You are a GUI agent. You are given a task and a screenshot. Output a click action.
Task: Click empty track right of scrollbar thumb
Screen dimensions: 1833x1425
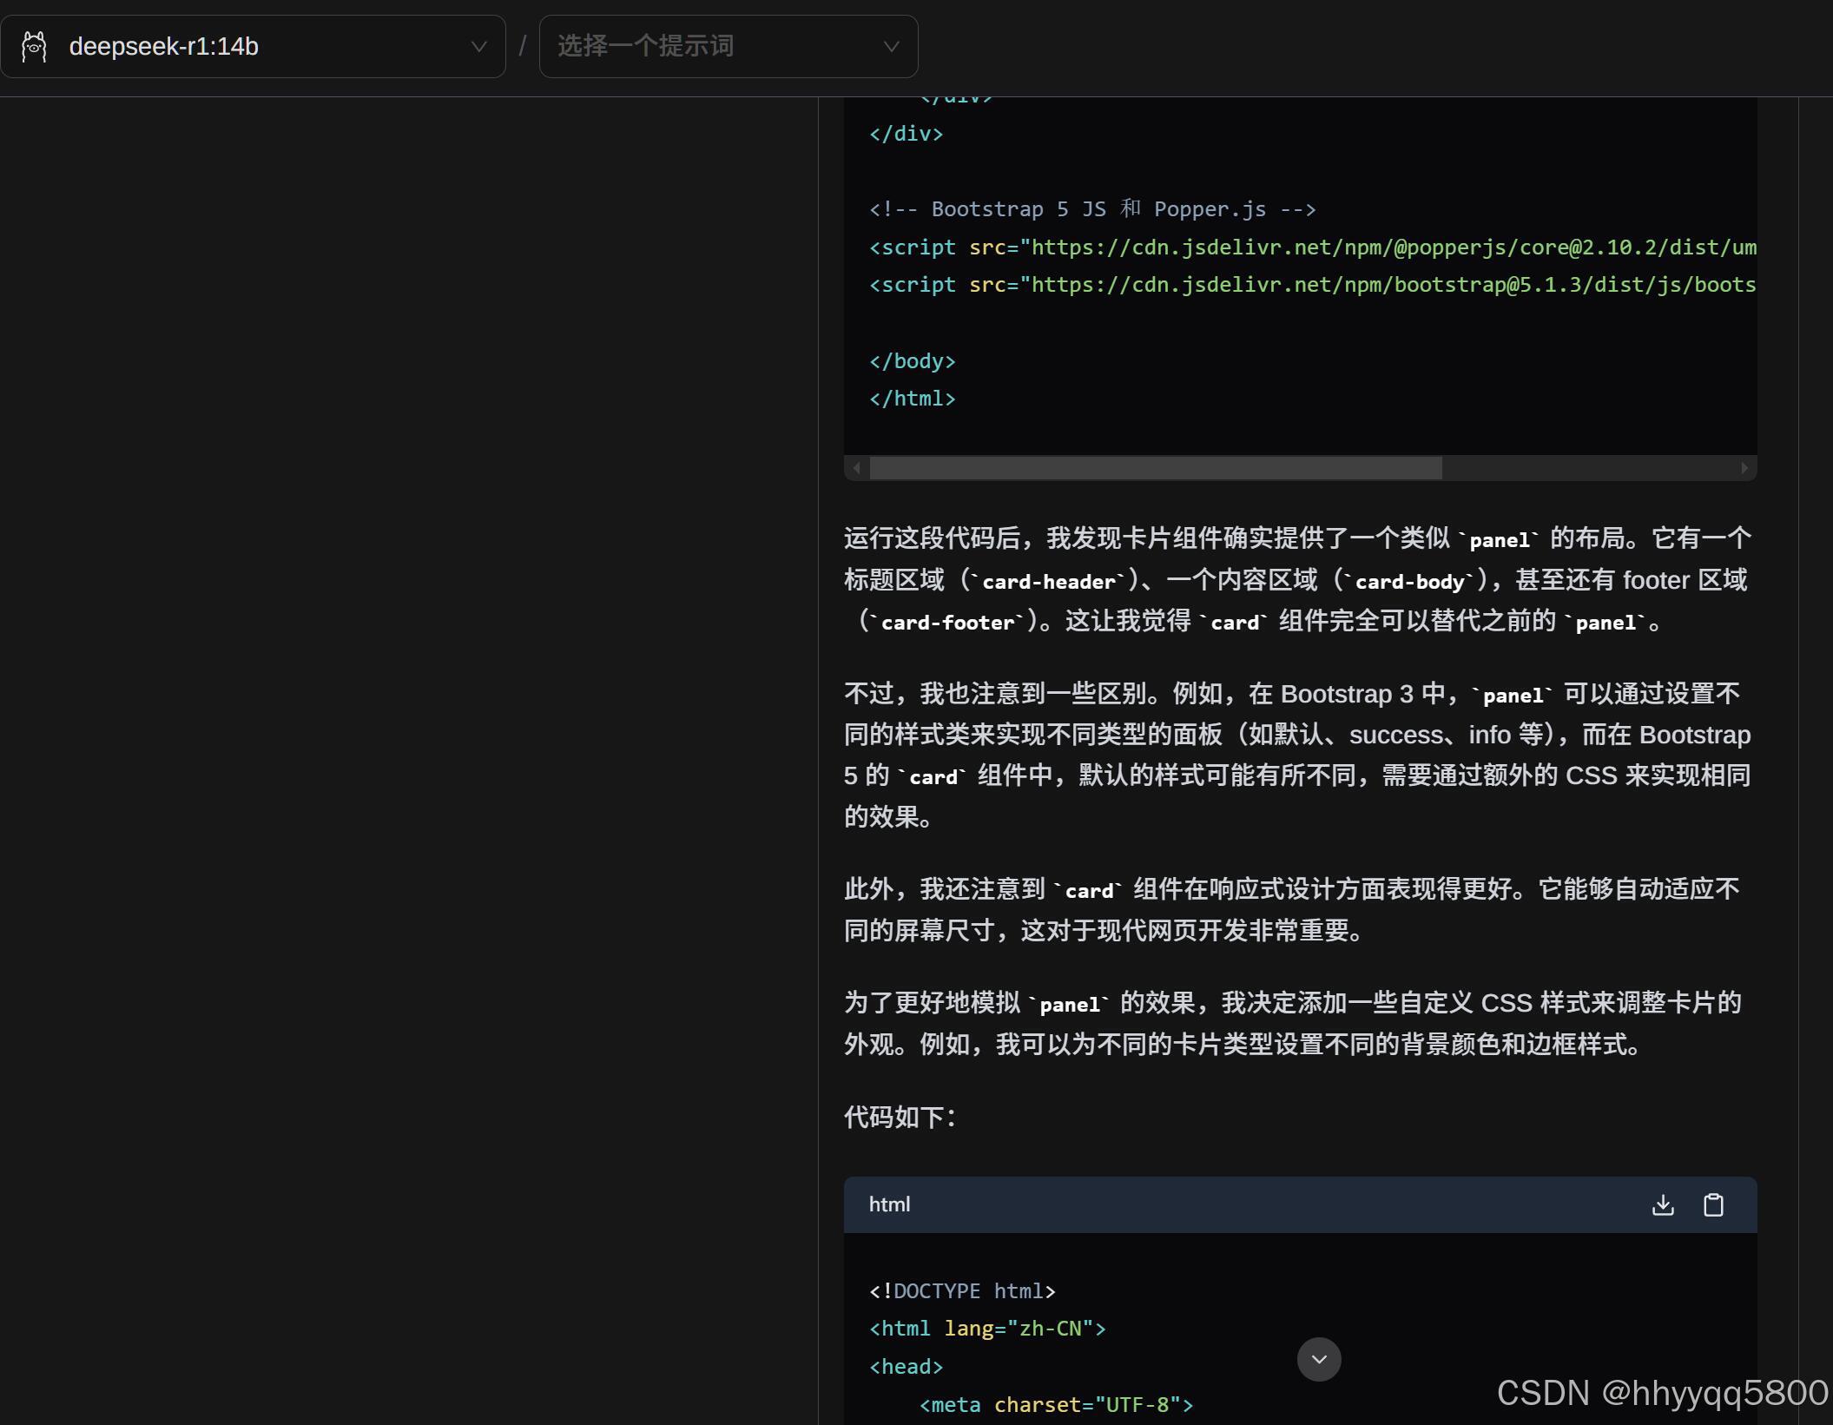(1589, 468)
